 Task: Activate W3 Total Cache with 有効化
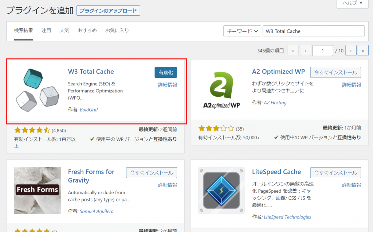[x=166, y=72]
